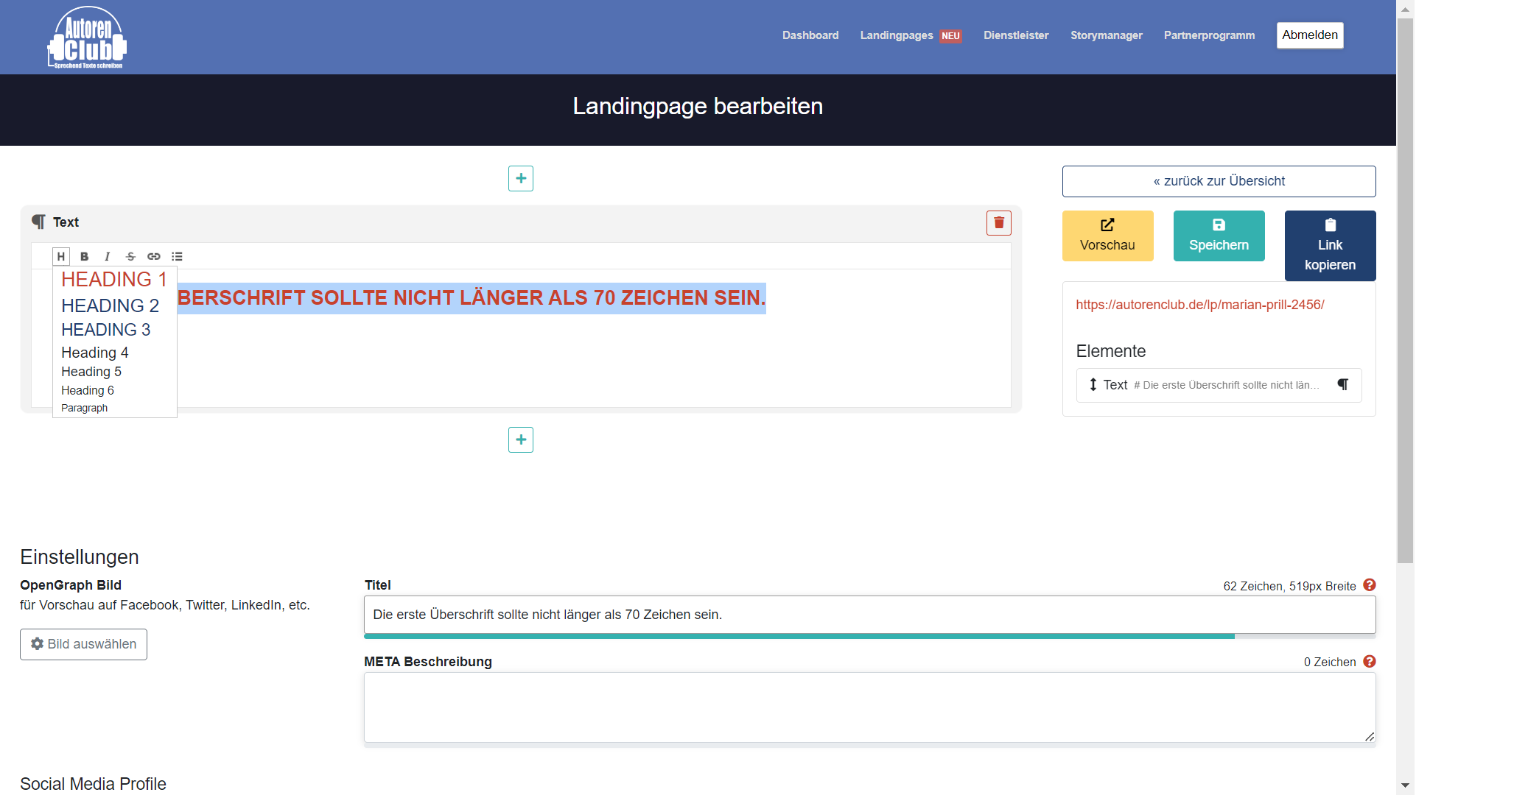Click into the META Beschreibung text area
Viewport: 1528px width, 795px height.
pos(869,707)
